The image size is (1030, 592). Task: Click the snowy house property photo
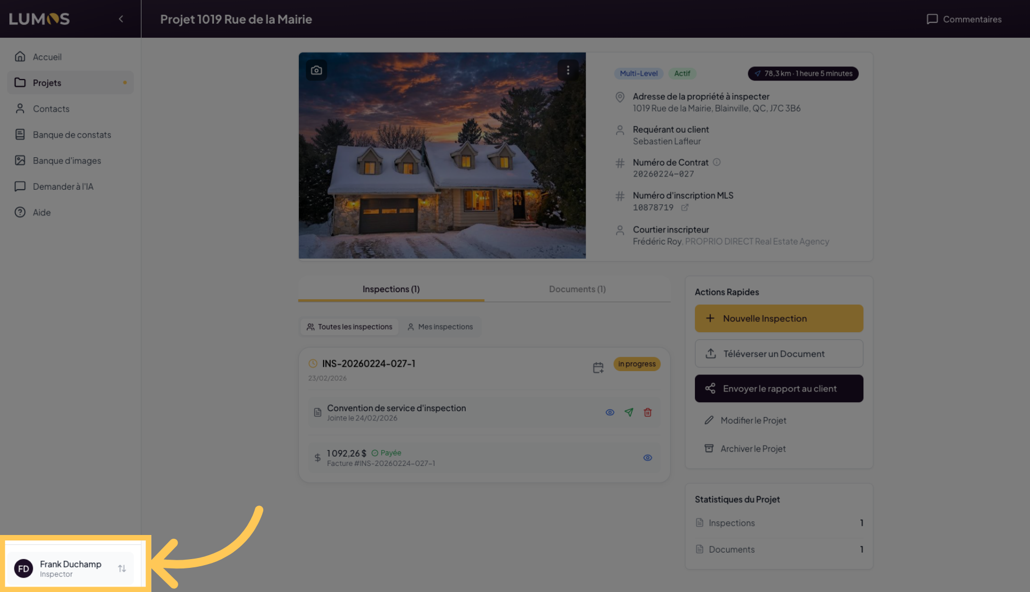click(x=442, y=164)
